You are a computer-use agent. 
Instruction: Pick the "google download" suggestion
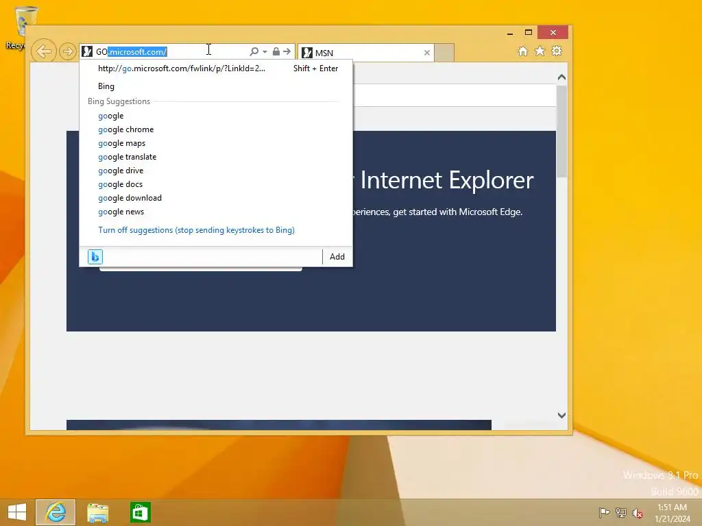coord(216,198)
